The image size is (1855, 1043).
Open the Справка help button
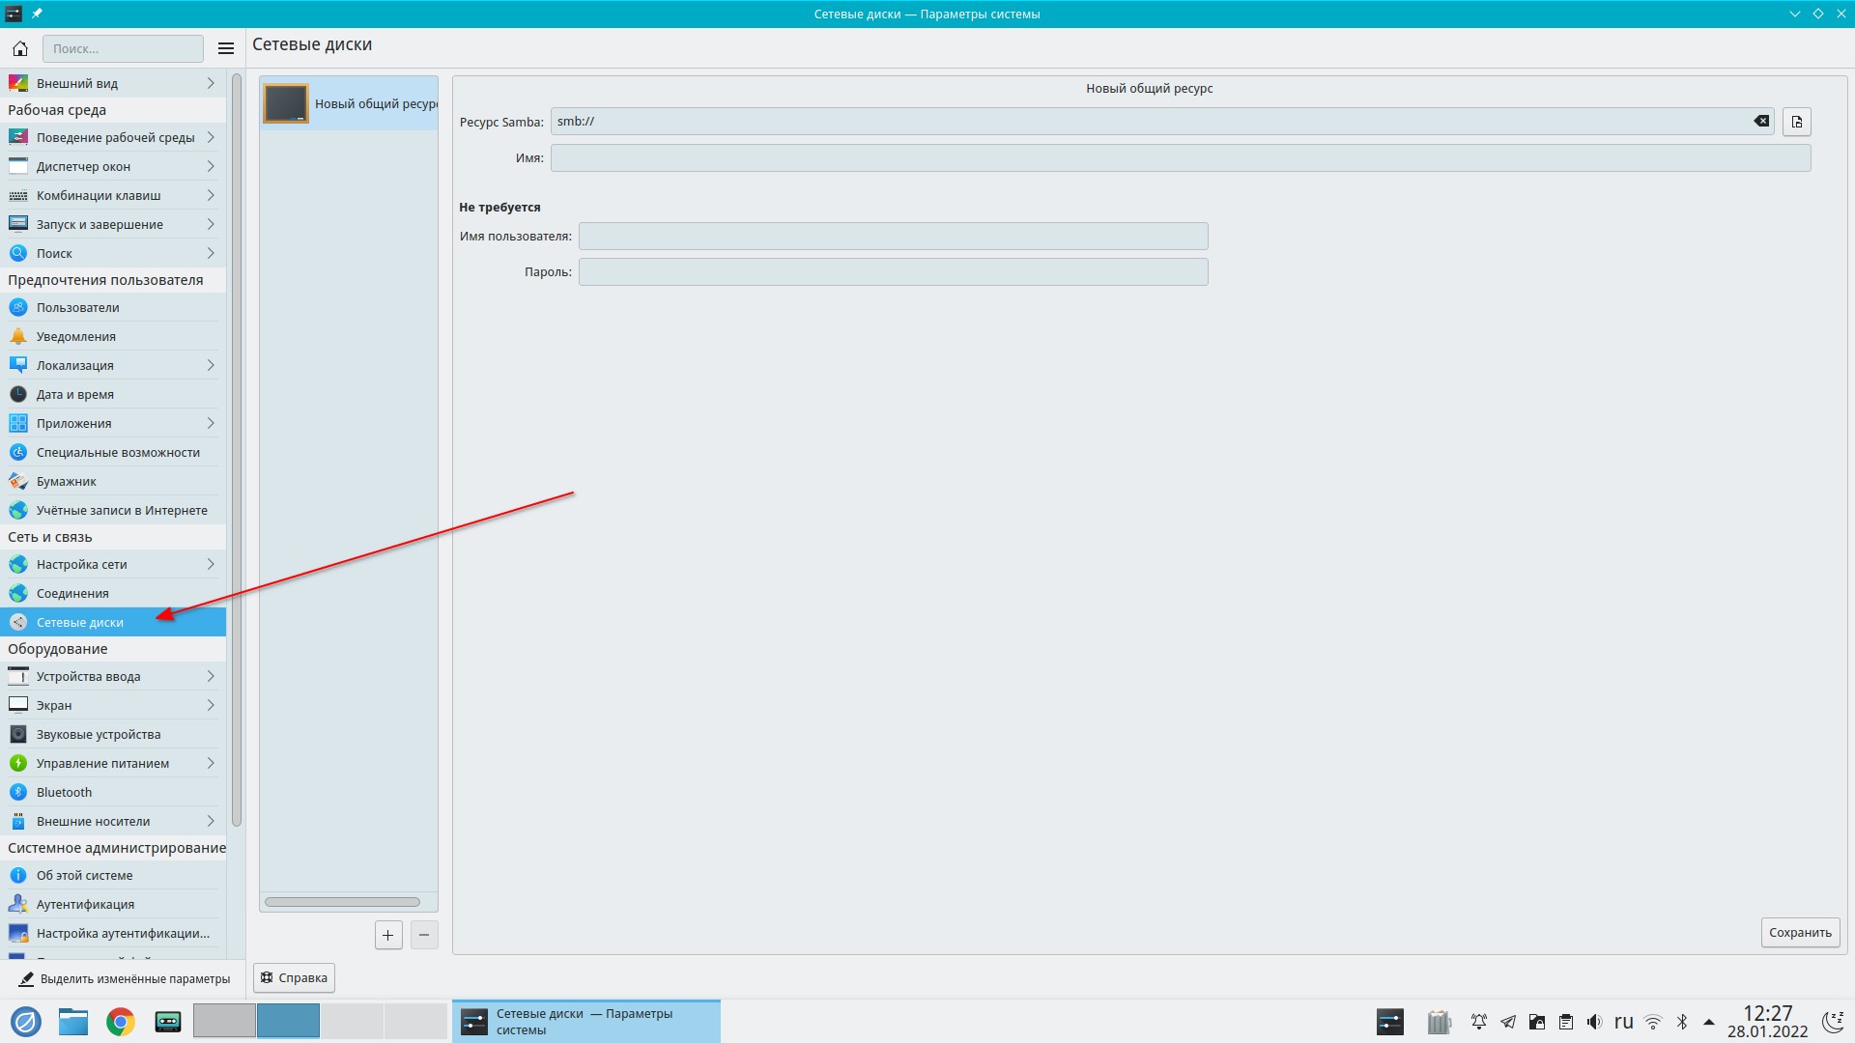[294, 977]
